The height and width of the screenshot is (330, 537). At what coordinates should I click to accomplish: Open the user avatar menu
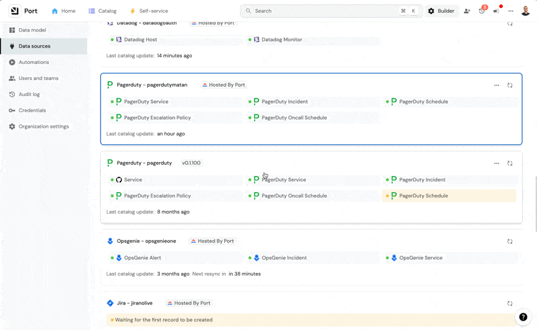point(526,11)
